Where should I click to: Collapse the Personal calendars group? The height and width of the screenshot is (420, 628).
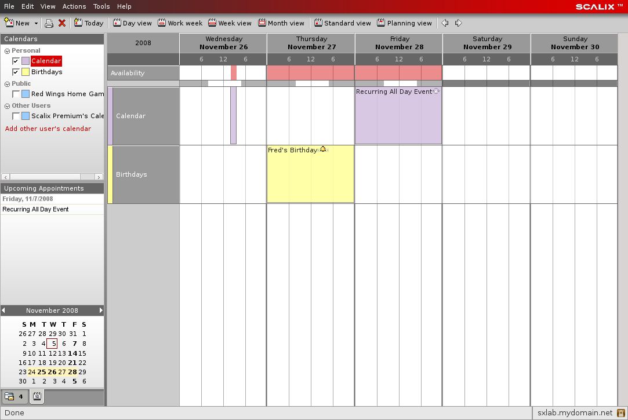[x=7, y=51]
